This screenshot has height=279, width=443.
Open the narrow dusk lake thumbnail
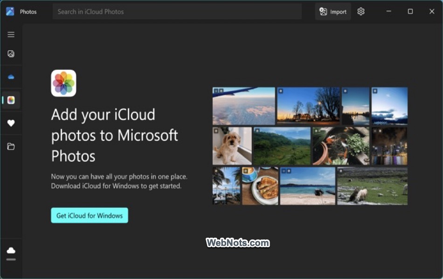355,106
